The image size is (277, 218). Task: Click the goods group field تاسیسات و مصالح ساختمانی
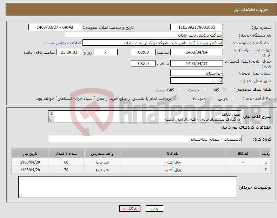[145, 139]
